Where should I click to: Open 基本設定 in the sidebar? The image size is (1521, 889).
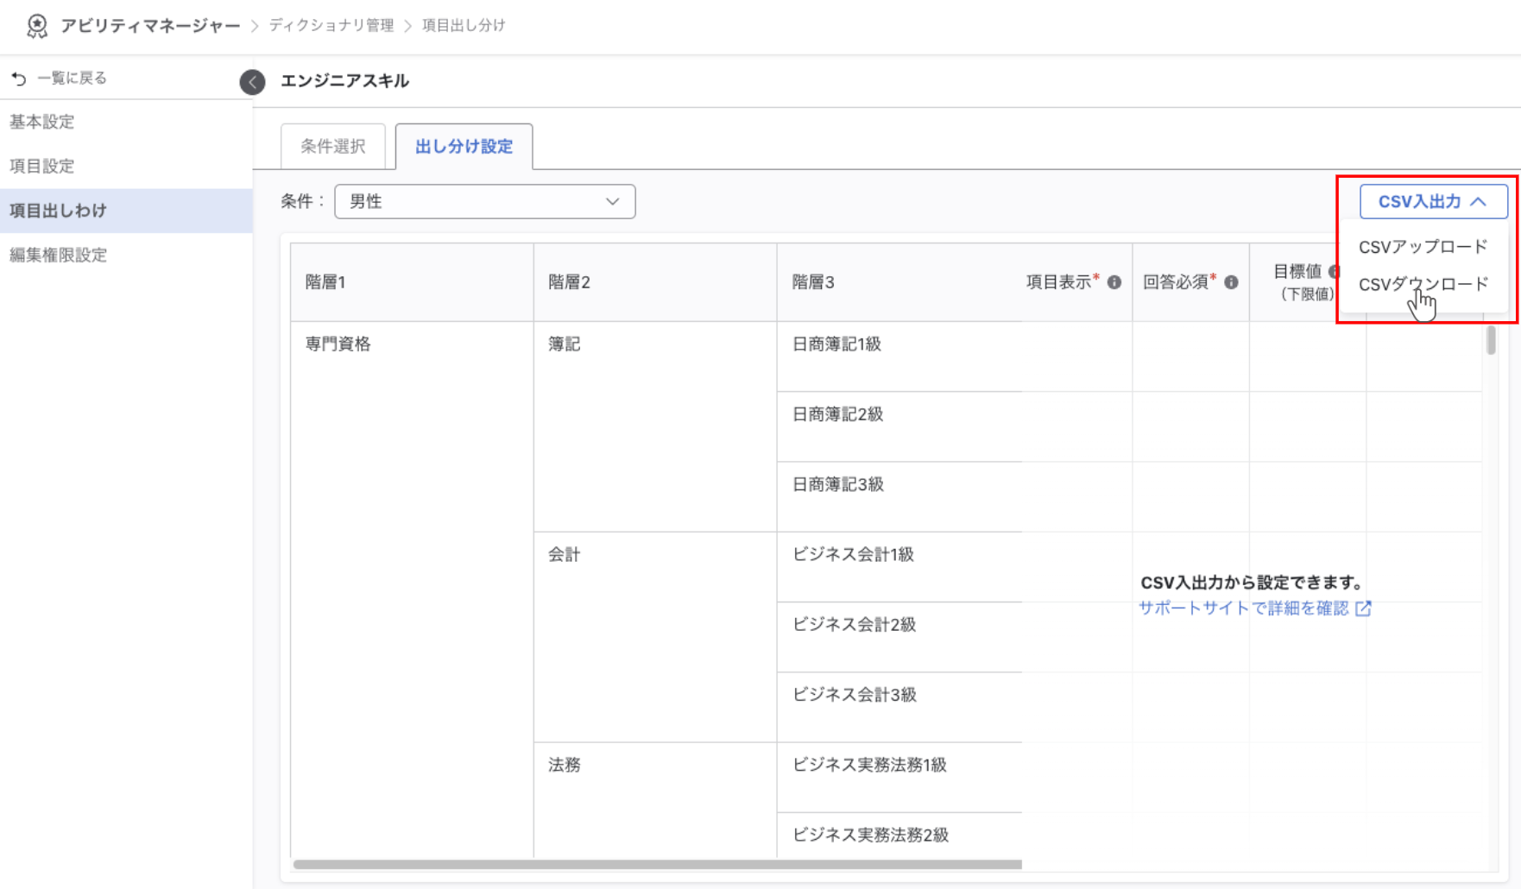(126, 122)
